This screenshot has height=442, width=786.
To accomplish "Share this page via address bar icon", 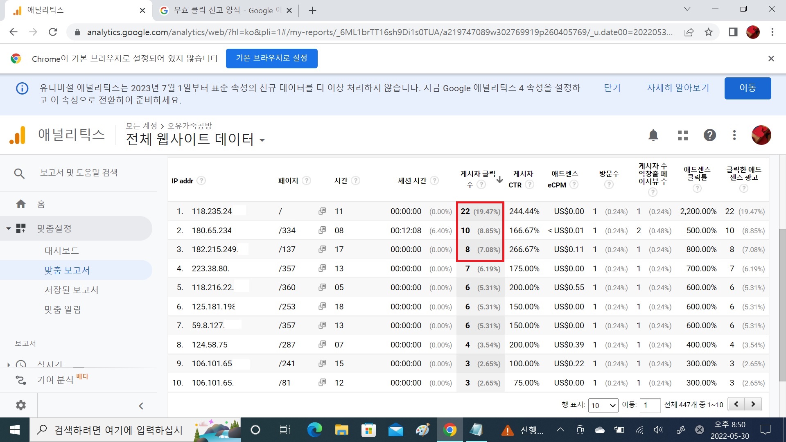I will click(x=689, y=32).
